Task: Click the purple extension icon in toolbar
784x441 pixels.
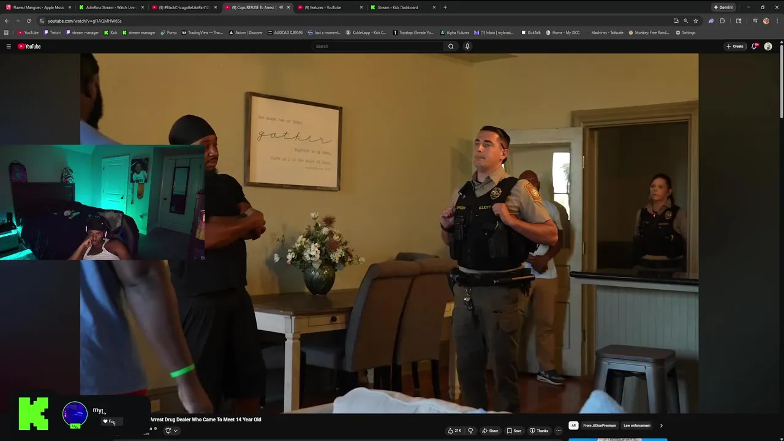Action: coord(711,21)
